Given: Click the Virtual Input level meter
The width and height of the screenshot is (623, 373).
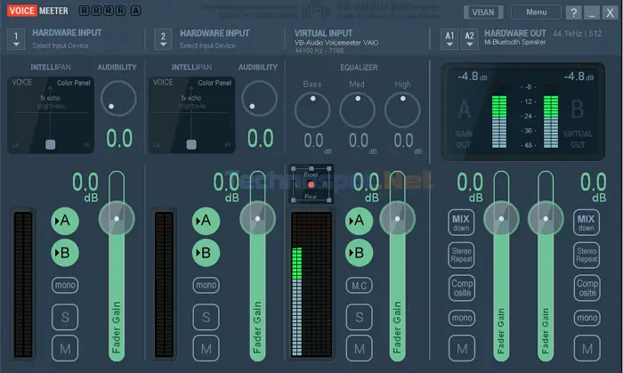Looking at the screenshot, I should [311, 283].
